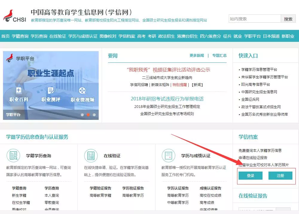
Task: Click the CHSI logo
Action: (15, 16)
